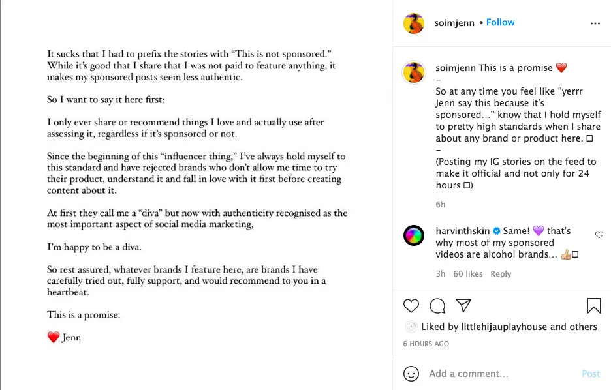
Task: Click the small liker avatar icon
Action: point(411,327)
